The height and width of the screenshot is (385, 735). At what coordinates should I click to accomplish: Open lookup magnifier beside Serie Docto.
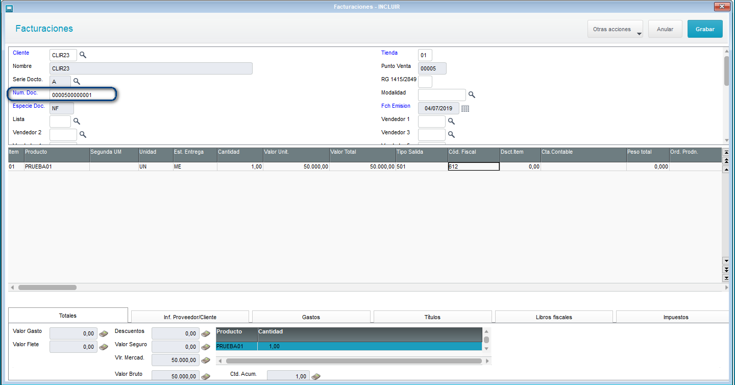point(77,81)
